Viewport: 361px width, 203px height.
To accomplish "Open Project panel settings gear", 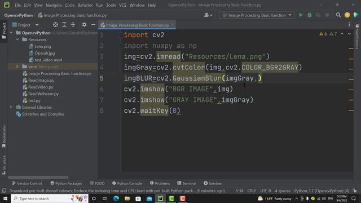I will click(84, 25).
